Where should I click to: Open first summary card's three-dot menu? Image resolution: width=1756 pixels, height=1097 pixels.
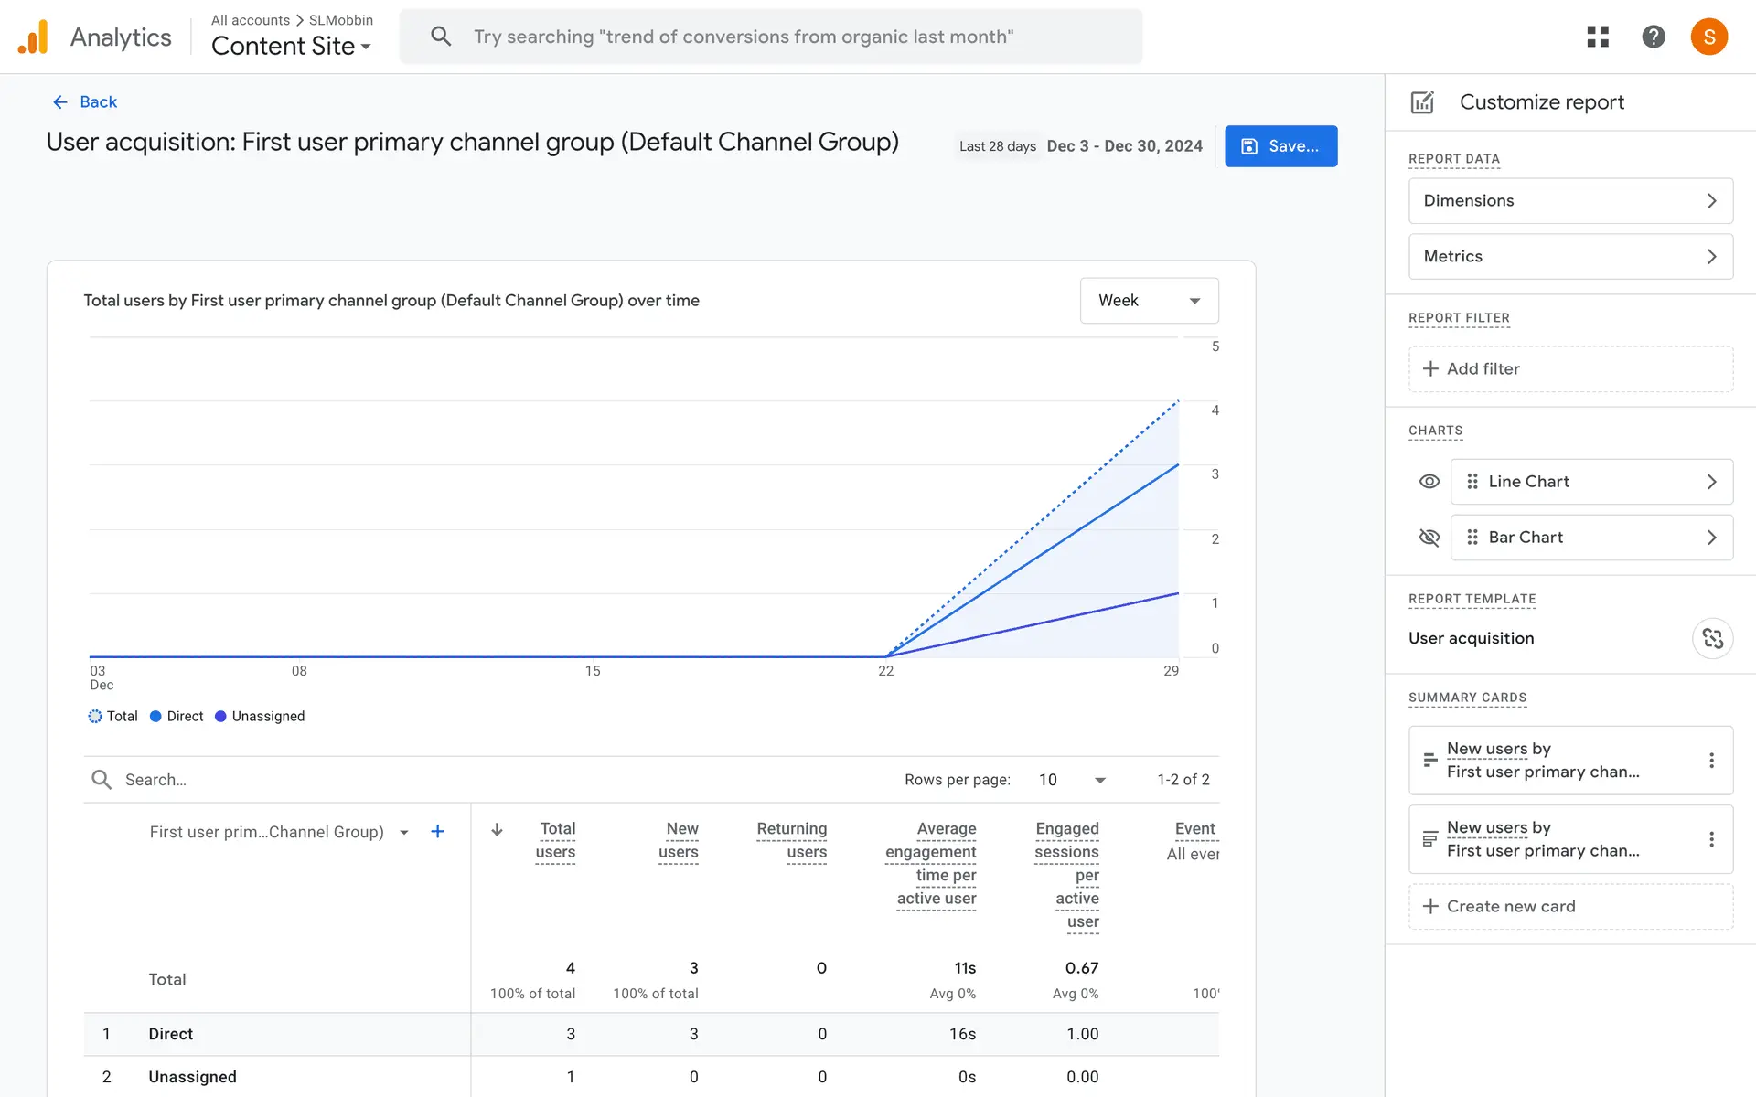[1711, 761]
